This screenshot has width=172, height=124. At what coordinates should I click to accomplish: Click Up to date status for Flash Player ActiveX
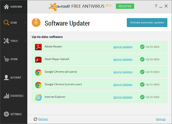[152, 59]
